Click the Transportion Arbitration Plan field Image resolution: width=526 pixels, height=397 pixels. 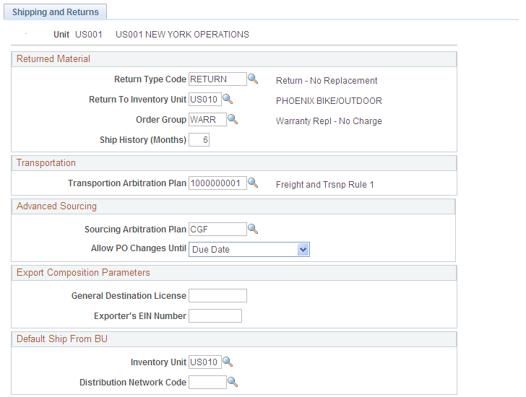click(217, 183)
